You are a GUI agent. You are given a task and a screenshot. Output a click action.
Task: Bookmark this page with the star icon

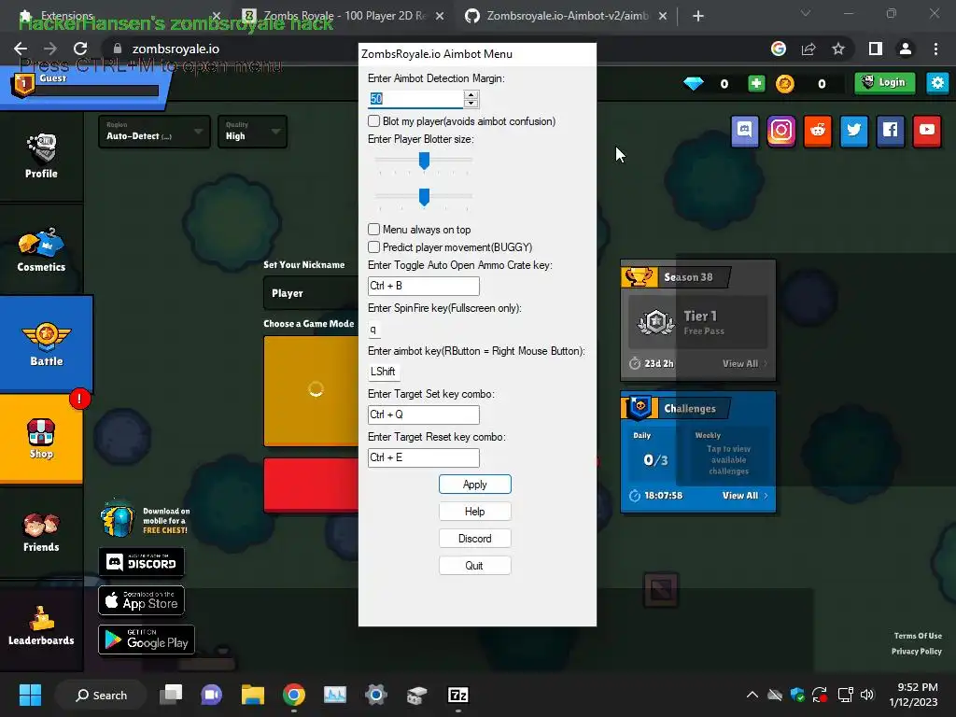click(x=838, y=49)
